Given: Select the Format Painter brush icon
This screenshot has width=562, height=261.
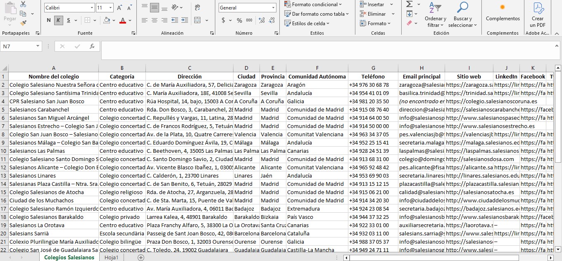Looking at the screenshot, I should [23, 23].
